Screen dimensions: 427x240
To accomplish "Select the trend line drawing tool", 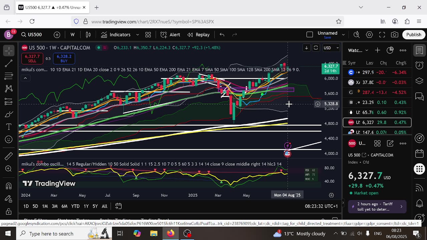I will tap(9, 63).
